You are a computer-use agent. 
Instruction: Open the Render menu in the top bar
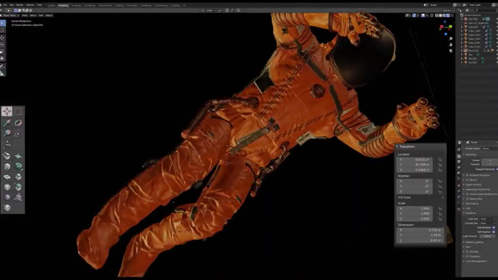point(20,5)
